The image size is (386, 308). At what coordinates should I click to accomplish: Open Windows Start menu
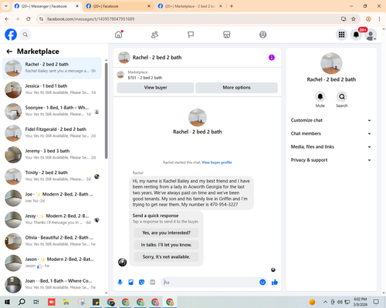pos(7,302)
